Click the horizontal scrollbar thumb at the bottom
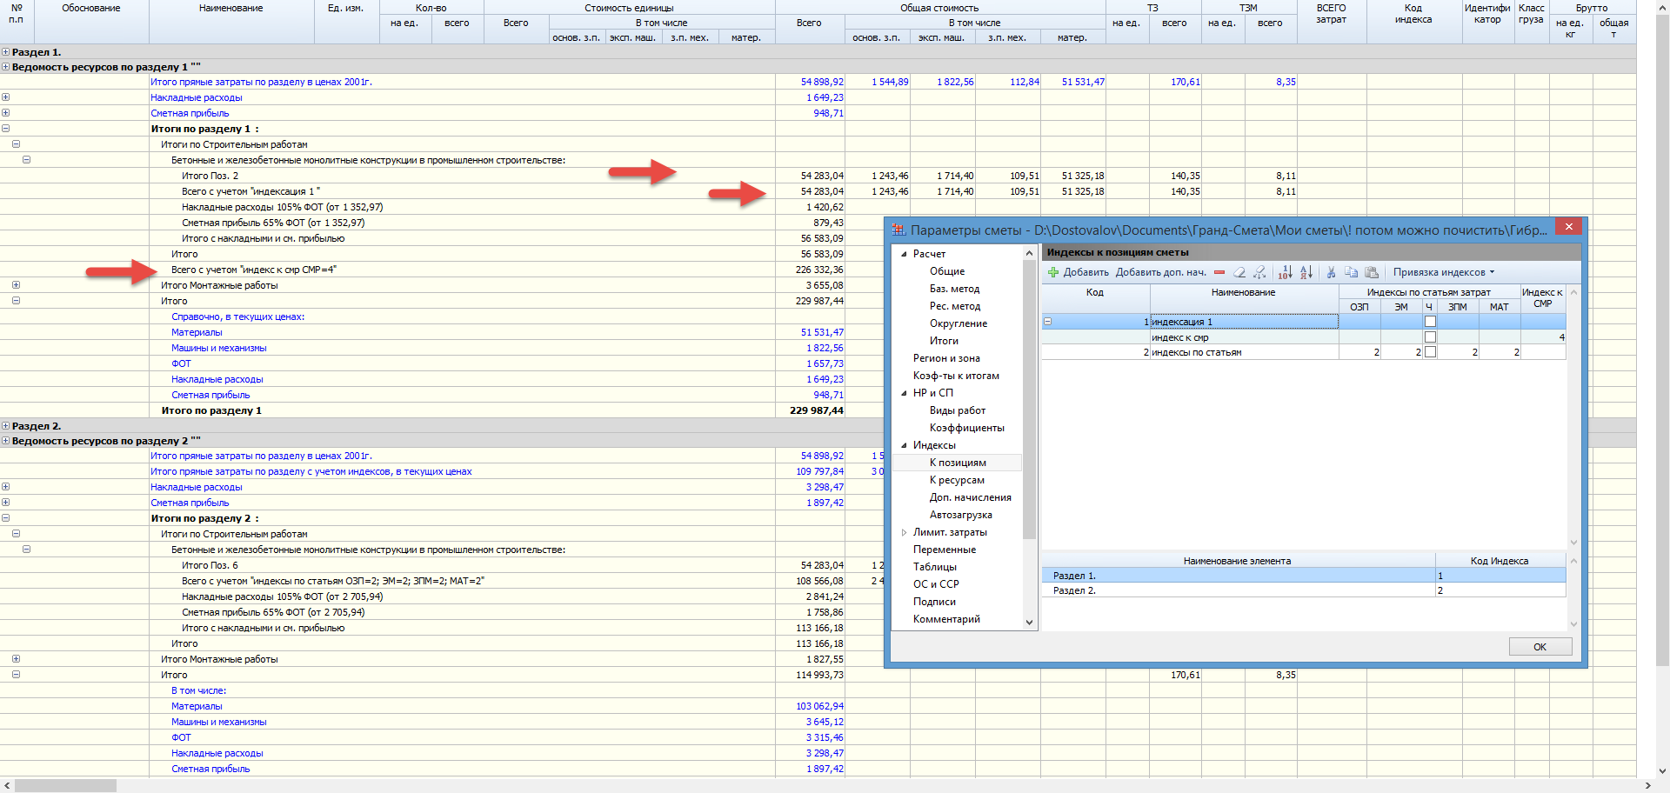The image size is (1670, 793). pyautogui.click(x=65, y=786)
